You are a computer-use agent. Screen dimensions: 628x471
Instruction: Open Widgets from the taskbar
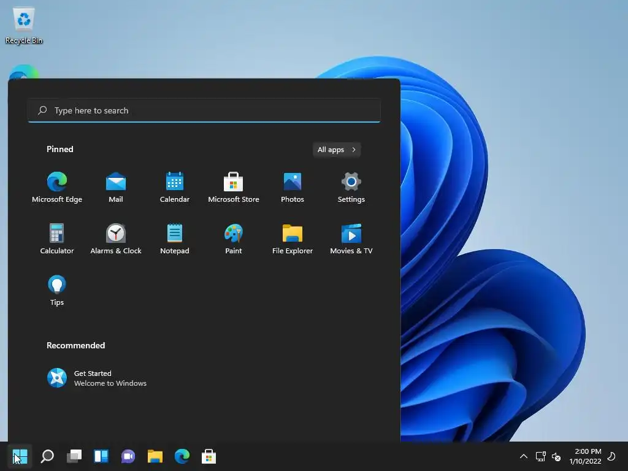pos(101,456)
